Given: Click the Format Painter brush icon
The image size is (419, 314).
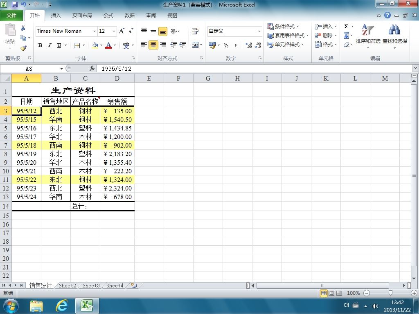Looking at the screenshot, I should point(23,48).
